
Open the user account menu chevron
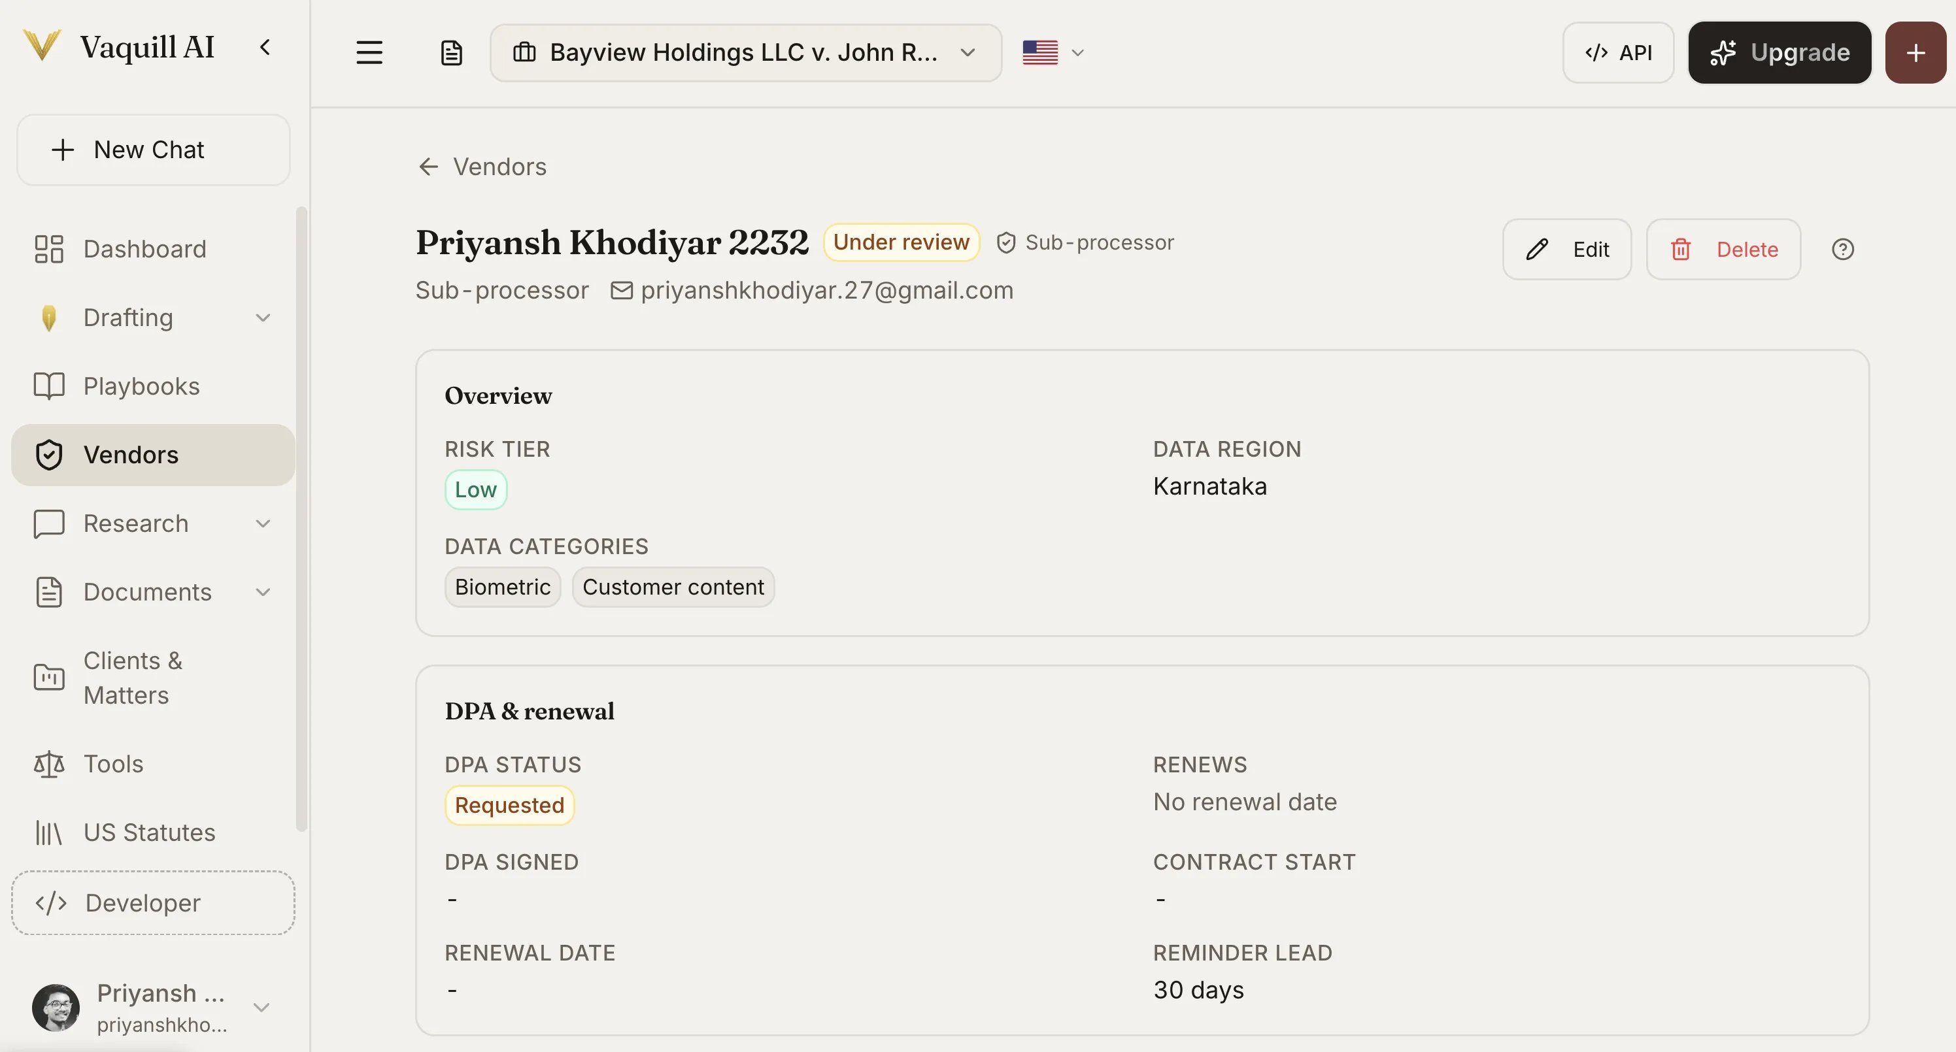coord(261,1008)
